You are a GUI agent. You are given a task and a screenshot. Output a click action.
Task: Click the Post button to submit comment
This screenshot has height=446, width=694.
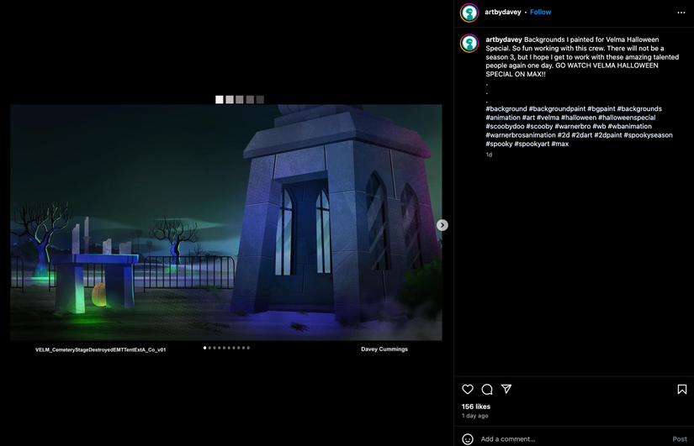click(679, 438)
